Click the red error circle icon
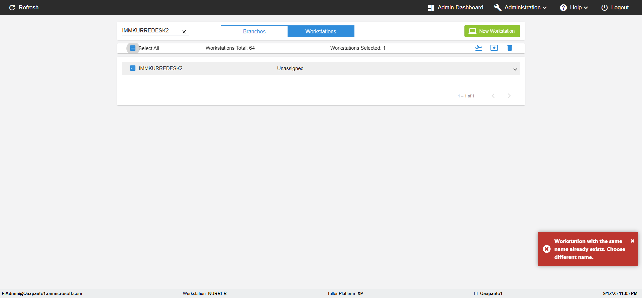Screen dimensions: 642x298 click(x=547, y=249)
